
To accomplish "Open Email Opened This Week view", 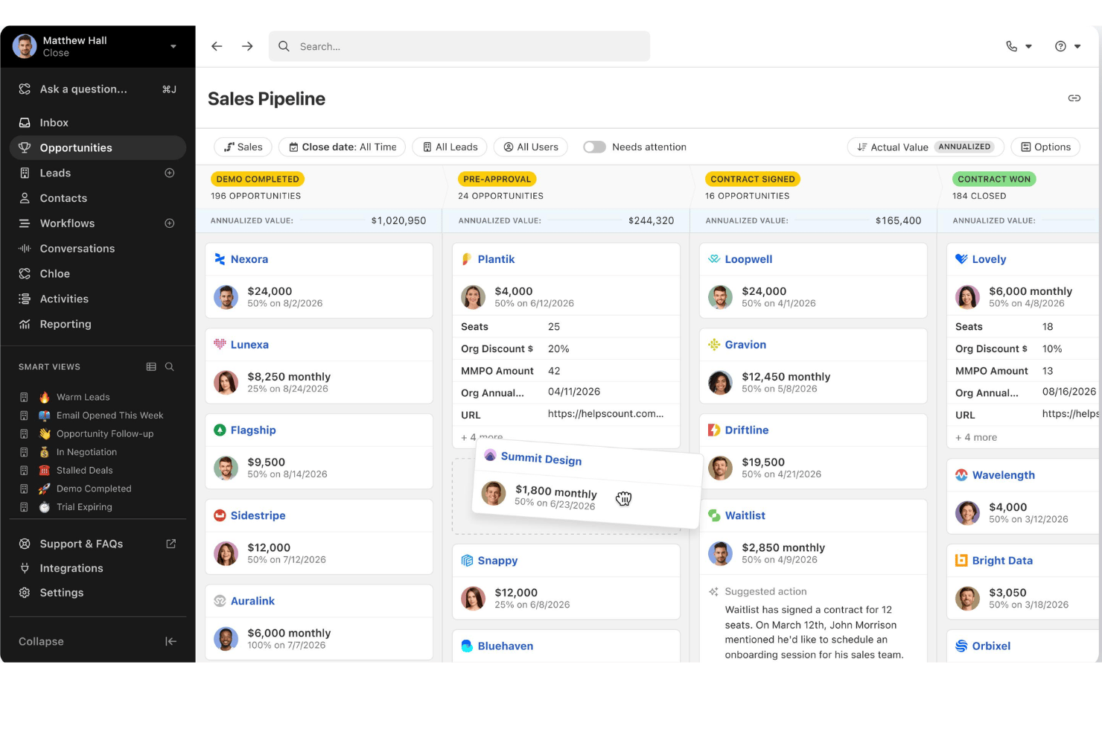I will 109,416.
